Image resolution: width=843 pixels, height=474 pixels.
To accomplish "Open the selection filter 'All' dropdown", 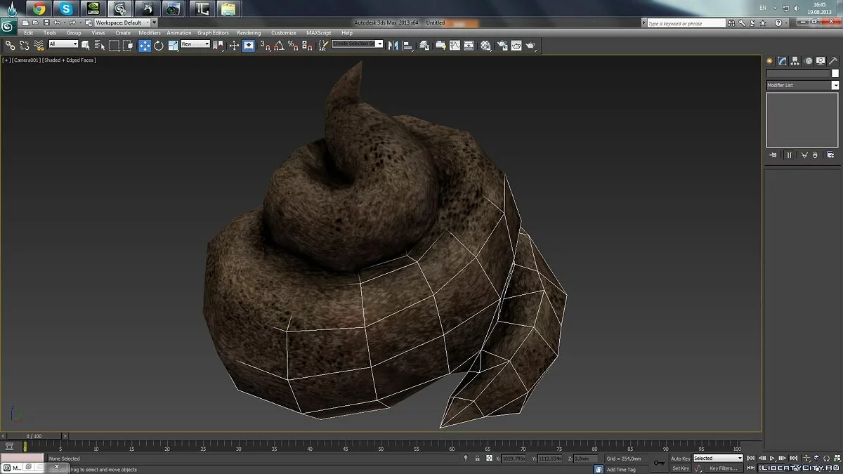I will 63,44.
